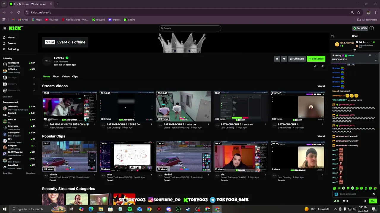380x213 pixels.
Task: Open CES4Rrs channel in Following list
Action: point(19,71)
